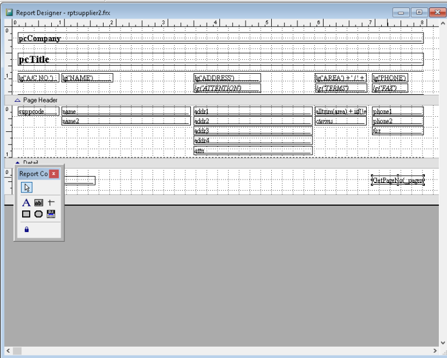Select the Rectangle tool
The width and height of the screenshot is (447, 358).
(x=26, y=214)
